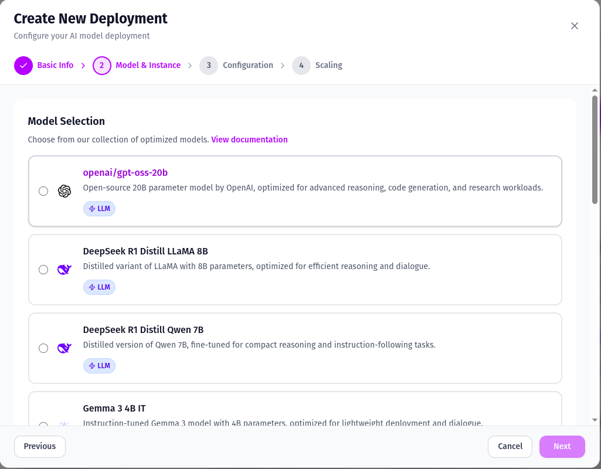Click the LLM tag under DeepSeek R1 Distill Qwen 7B

click(99, 366)
